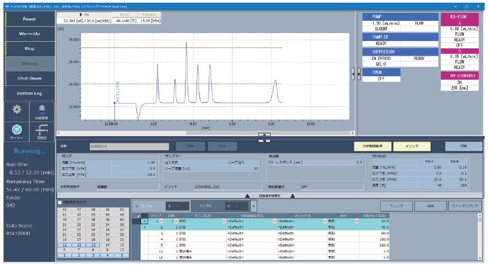Open the method name <Default> dropdown in first row
Image resolution: width=488 pixels, height=266 pixels.
coord(325,222)
